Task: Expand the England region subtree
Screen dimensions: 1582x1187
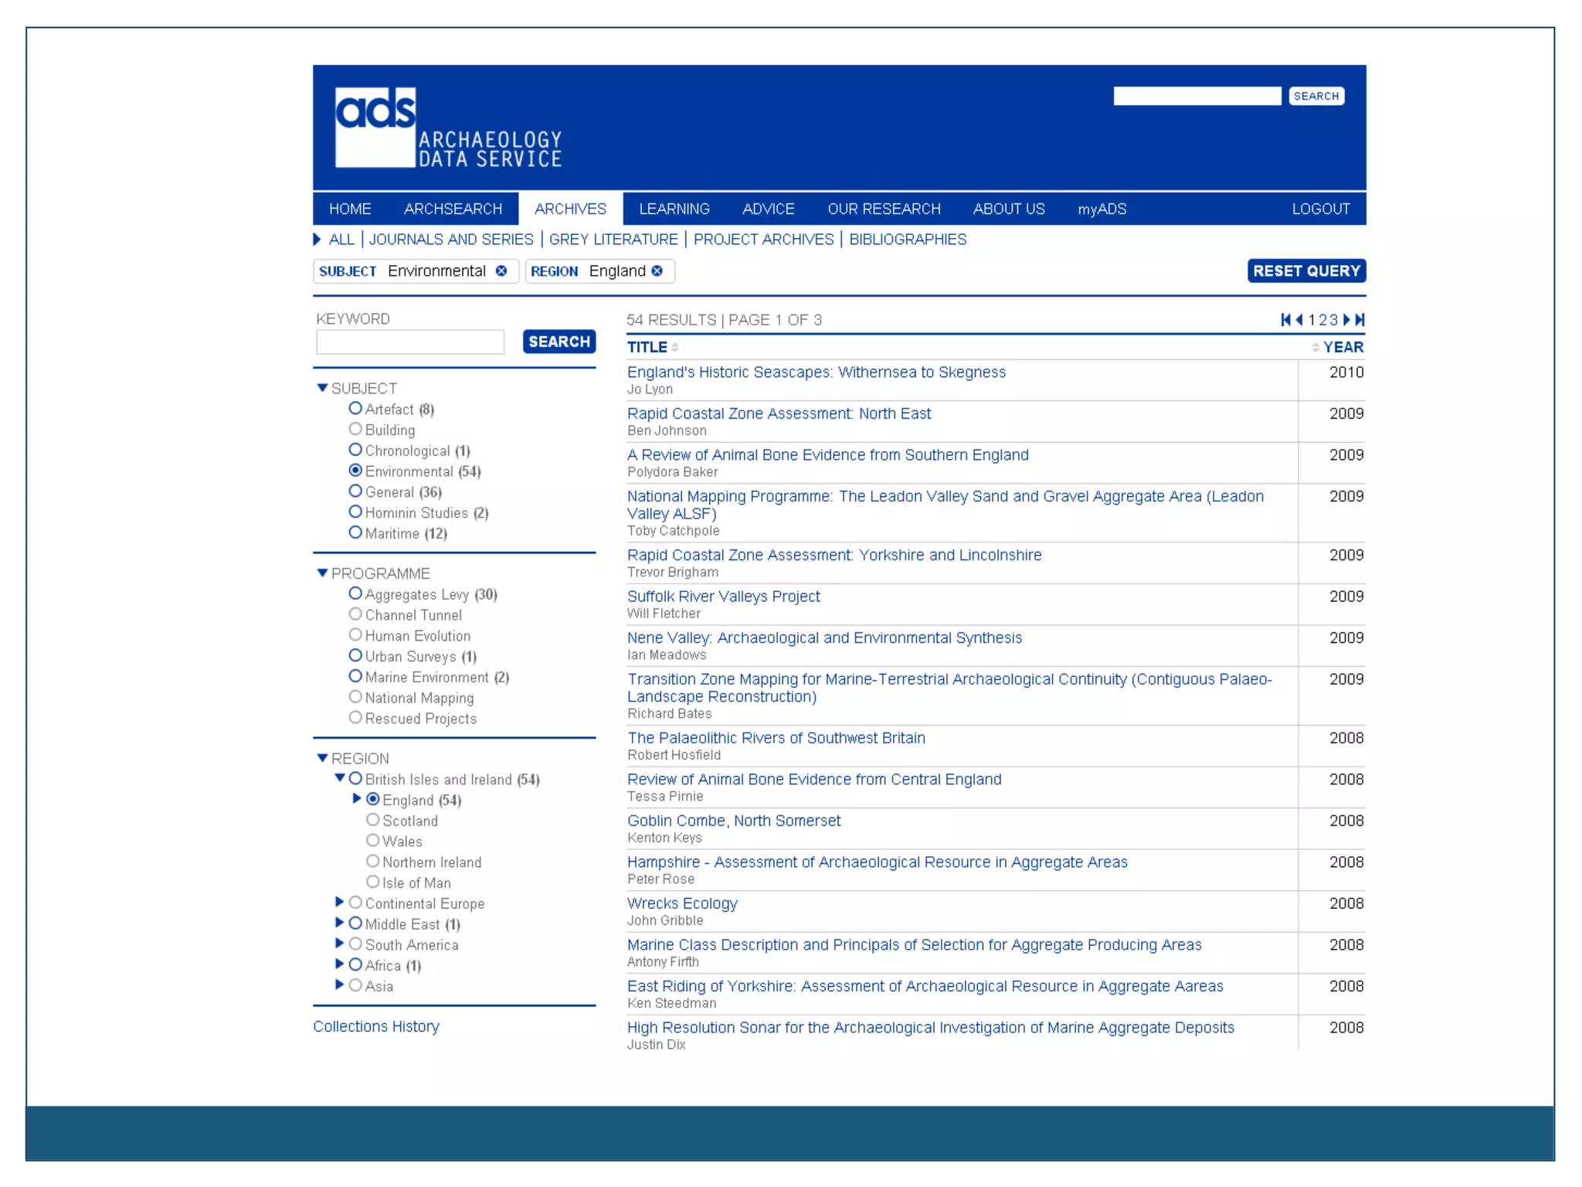Action: 357,798
